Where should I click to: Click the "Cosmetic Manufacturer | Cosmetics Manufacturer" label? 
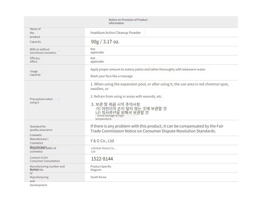(x=39, y=141)
